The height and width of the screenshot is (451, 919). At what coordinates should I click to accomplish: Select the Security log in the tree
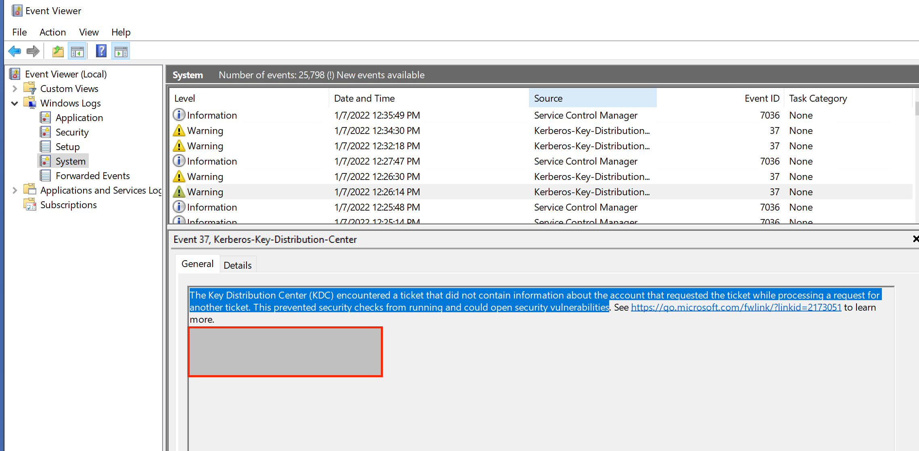click(x=72, y=132)
